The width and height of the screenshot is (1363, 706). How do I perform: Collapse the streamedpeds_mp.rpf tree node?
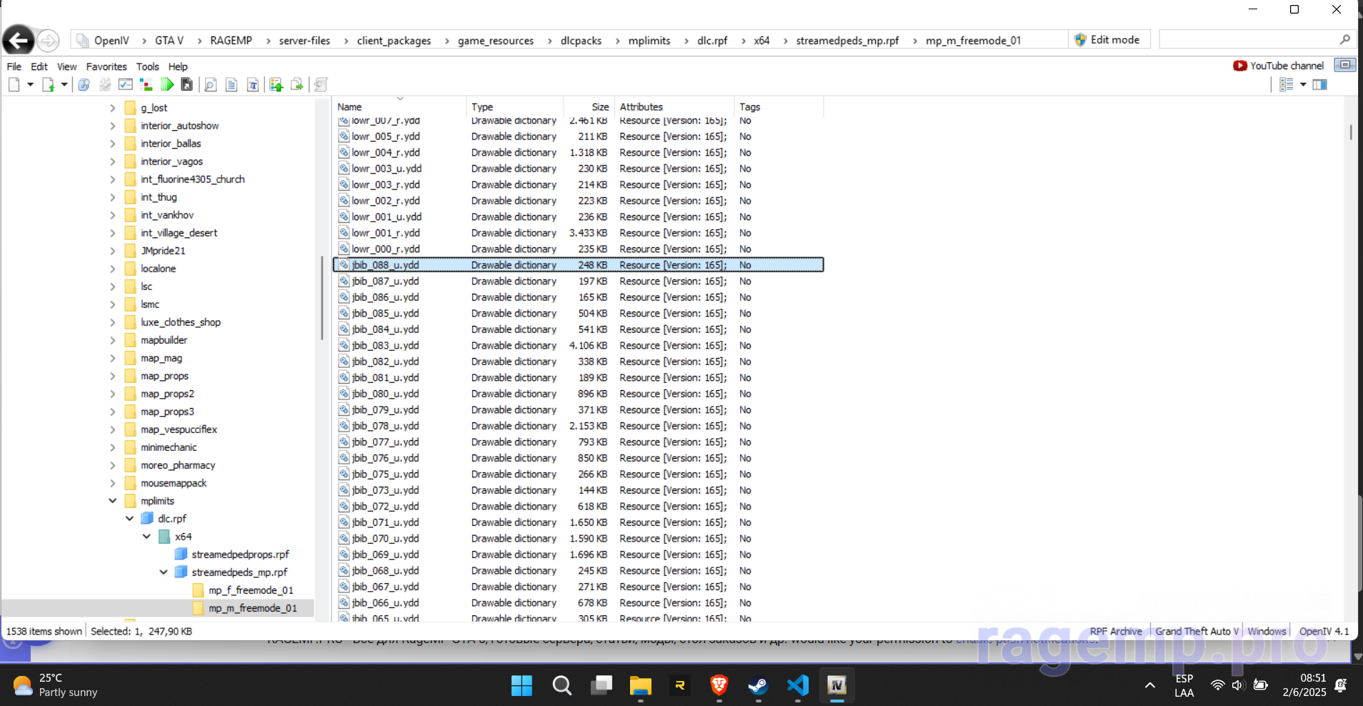point(164,572)
